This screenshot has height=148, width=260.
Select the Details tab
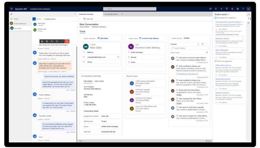pyautogui.click(x=82, y=31)
